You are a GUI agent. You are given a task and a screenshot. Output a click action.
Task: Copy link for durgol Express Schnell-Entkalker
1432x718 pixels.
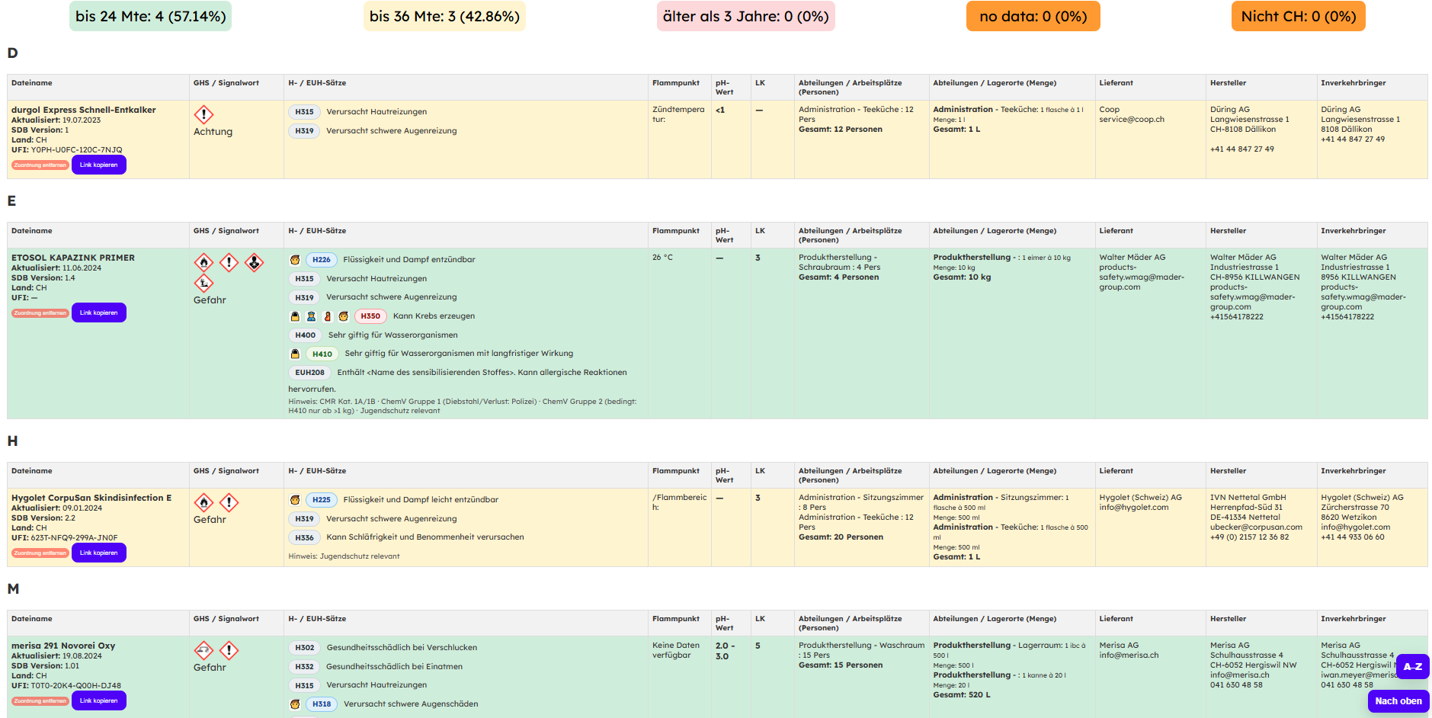point(99,165)
